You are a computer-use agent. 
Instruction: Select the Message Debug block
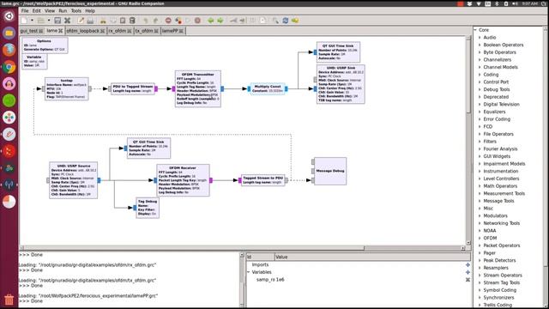[330, 171]
